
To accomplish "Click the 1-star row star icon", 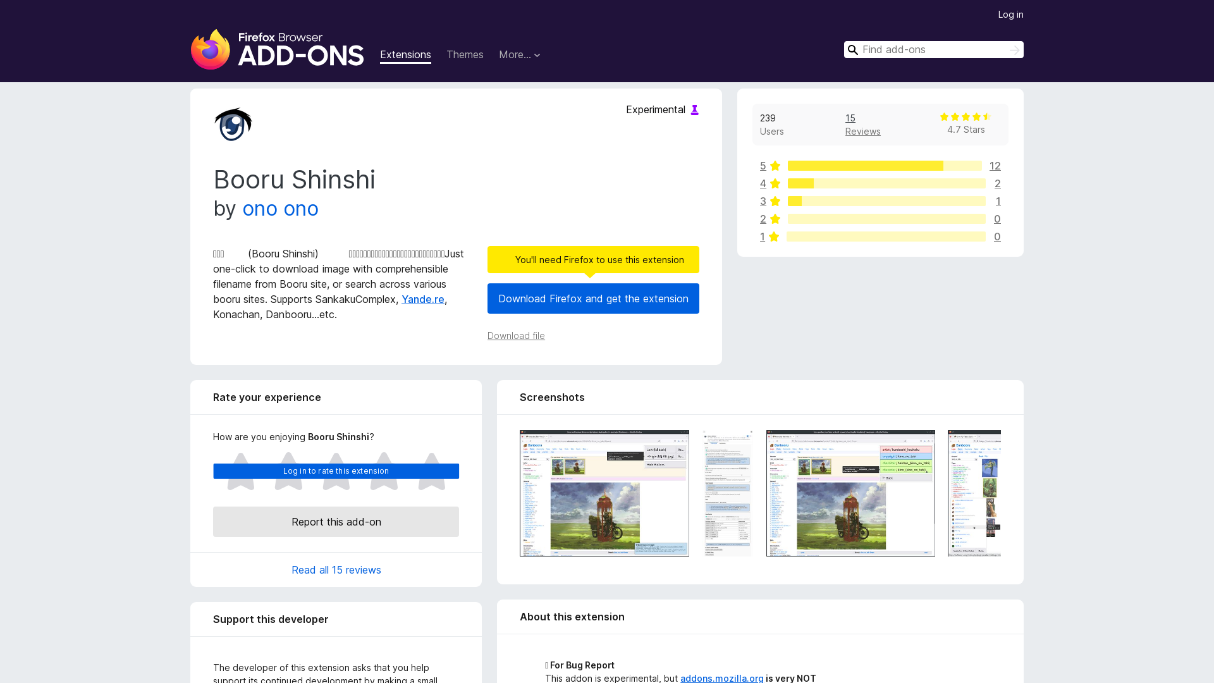I will click(774, 237).
